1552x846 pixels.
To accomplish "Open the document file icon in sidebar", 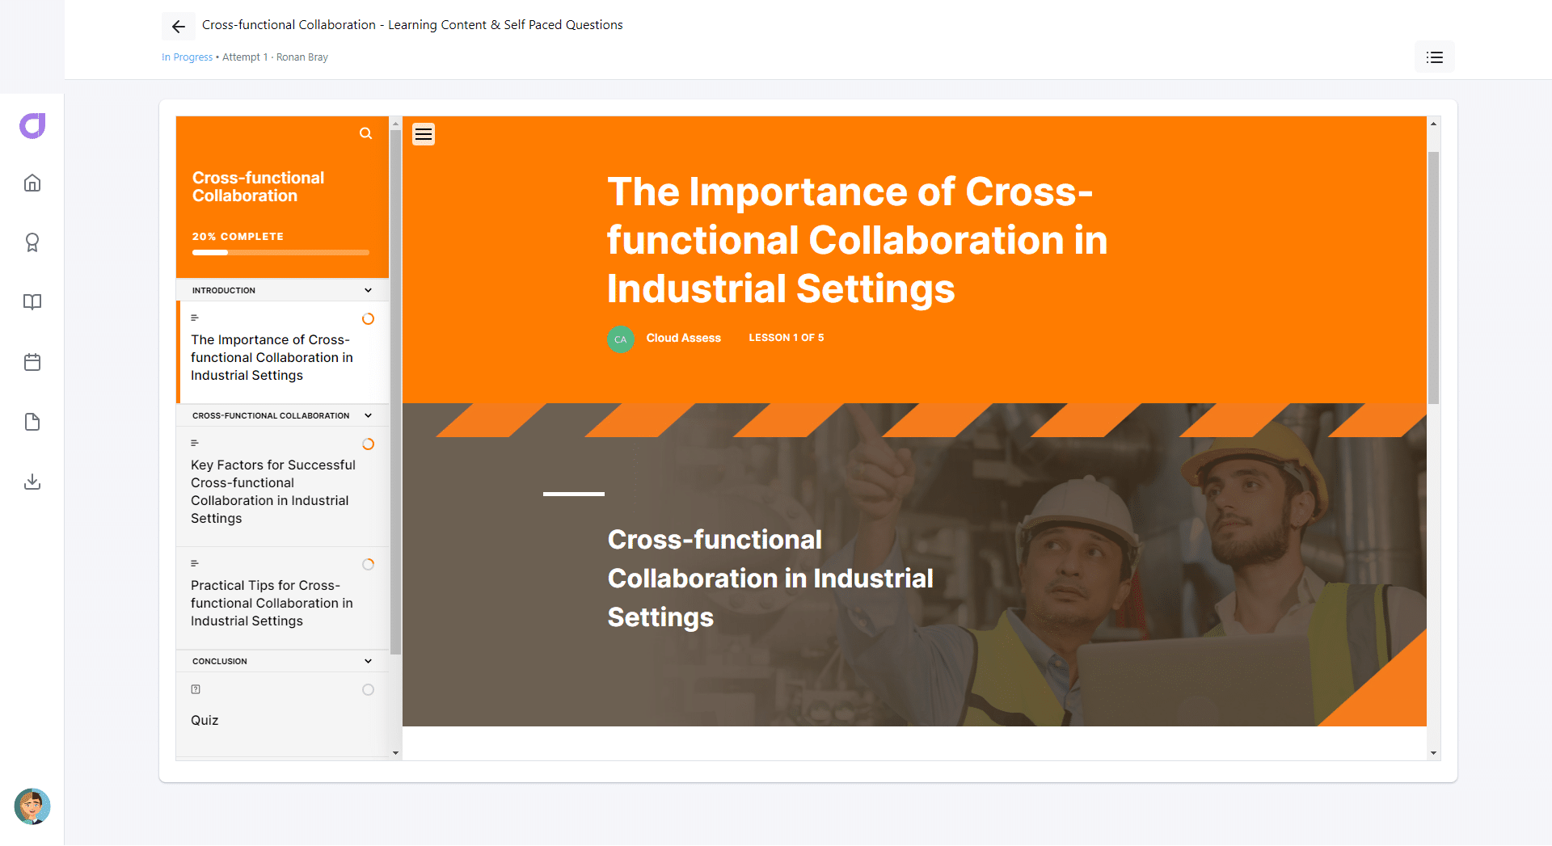I will pyautogui.click(x=32, y=422).
